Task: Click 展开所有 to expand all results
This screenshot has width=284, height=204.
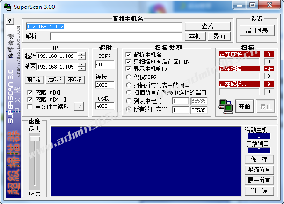Action: click(x=259, y=180)
